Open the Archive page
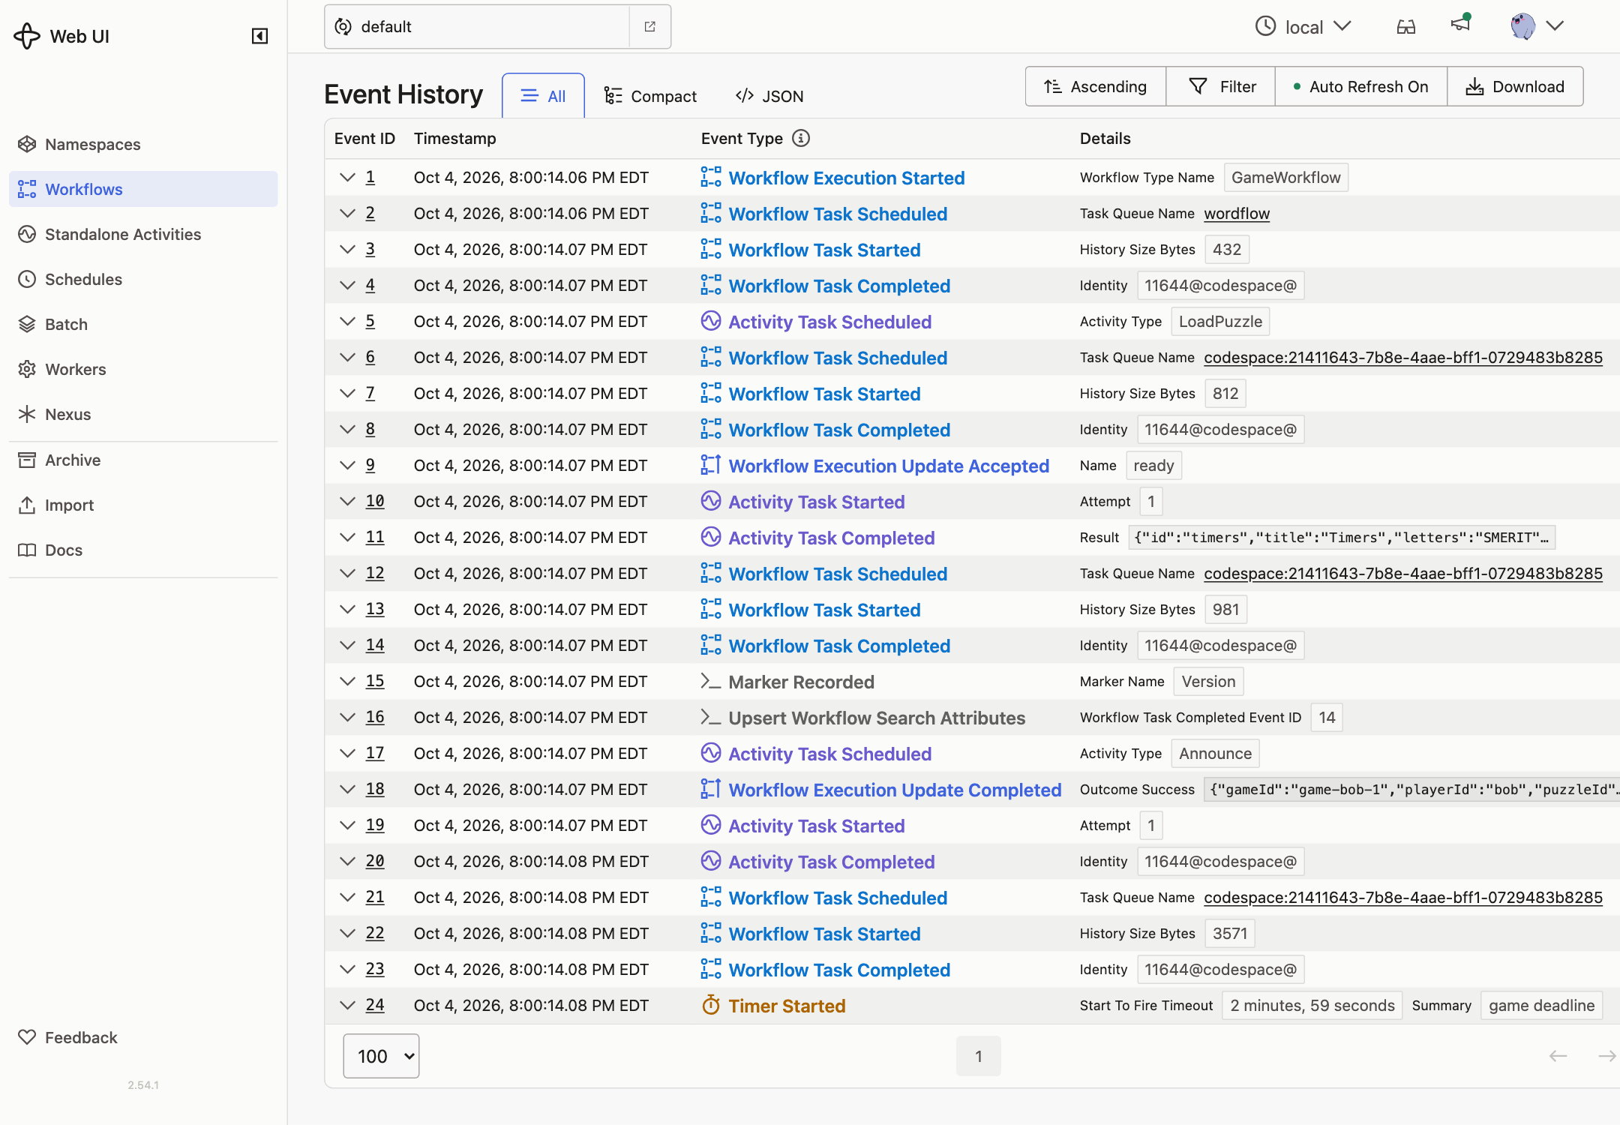The image size is (1620, 1125). coord(143,460)
